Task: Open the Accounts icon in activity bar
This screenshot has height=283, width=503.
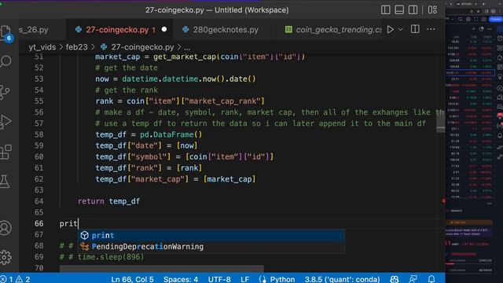Action: tap(6, 228)
